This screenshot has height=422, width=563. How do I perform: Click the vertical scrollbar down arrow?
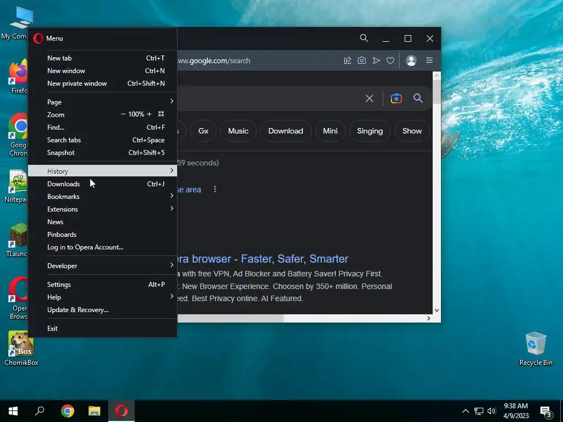tap(437, 310)
